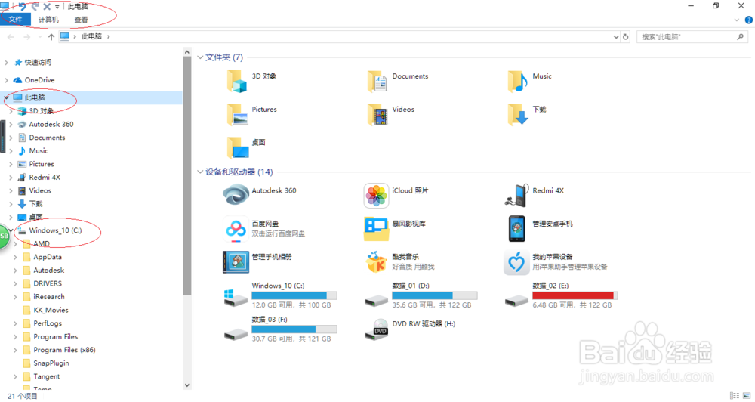Click the 数据_02 (E:) red usage bar
Viewport: 755px width, 402px height.
coord(575,295)
